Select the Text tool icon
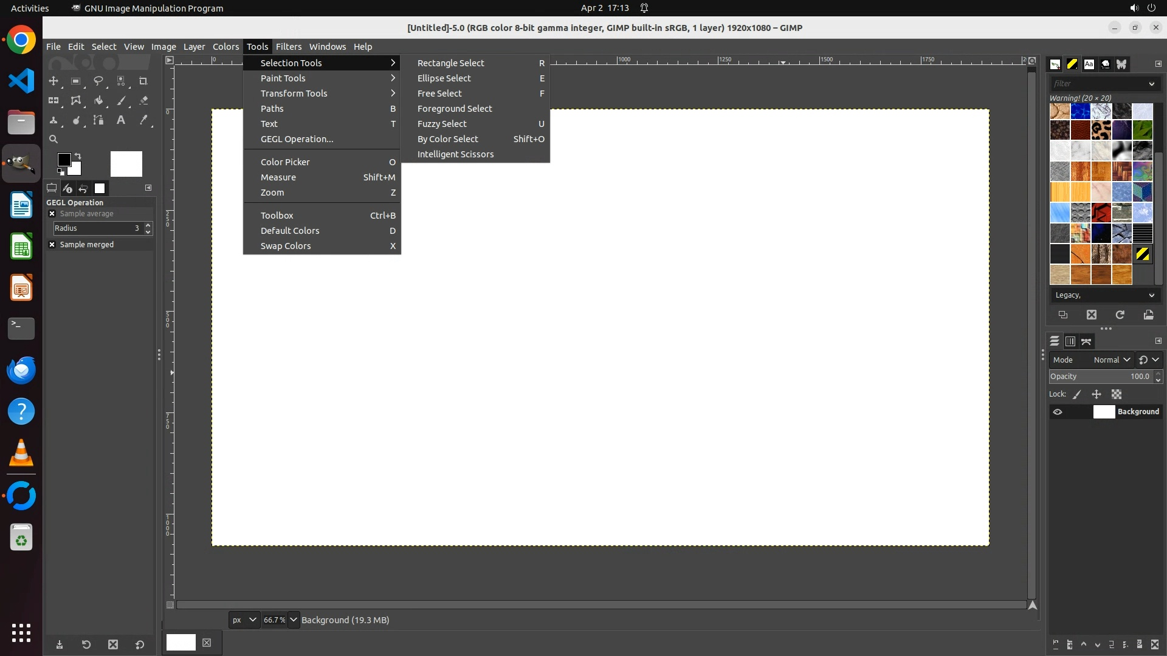Screen dimensions: 1167x656 121,120
